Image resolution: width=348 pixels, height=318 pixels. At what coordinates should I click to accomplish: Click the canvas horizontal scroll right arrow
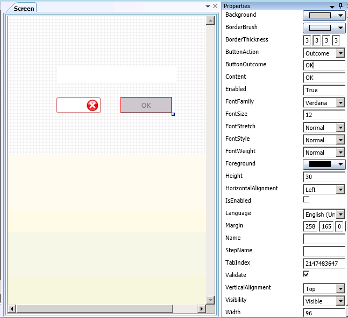[x=202, y=309]
